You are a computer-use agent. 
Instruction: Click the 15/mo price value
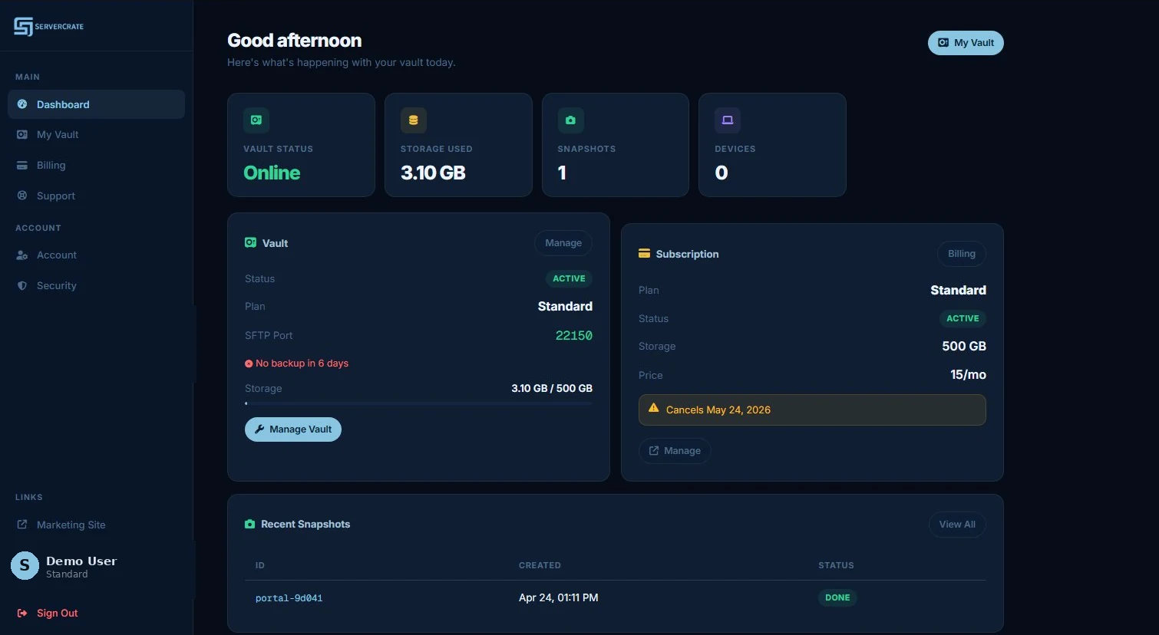pos(968,375)
